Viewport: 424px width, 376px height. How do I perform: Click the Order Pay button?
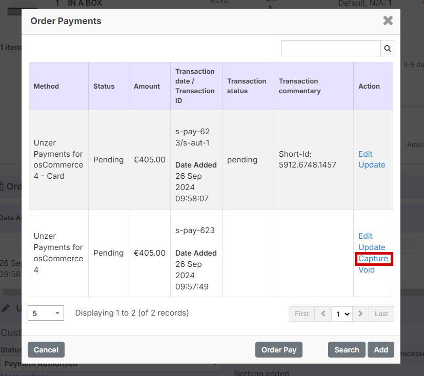pos(279,350)
